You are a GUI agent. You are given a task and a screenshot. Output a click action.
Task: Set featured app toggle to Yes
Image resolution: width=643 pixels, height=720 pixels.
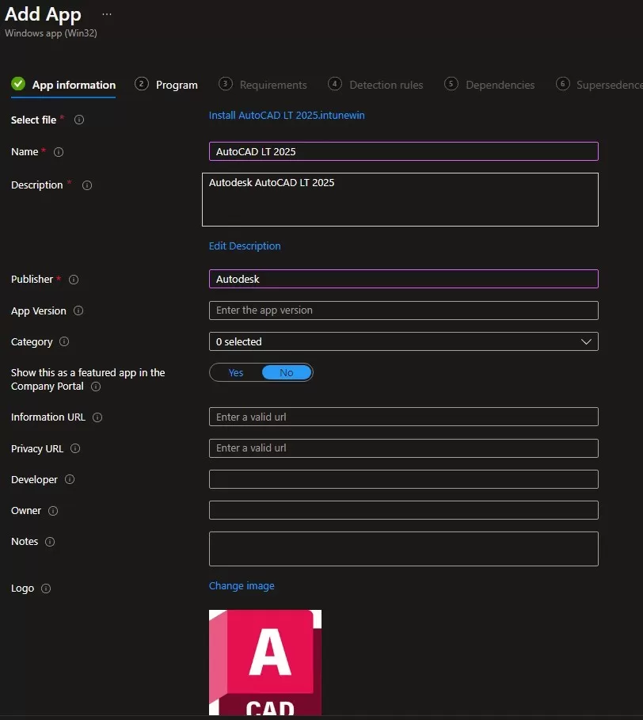coord(236,372)
